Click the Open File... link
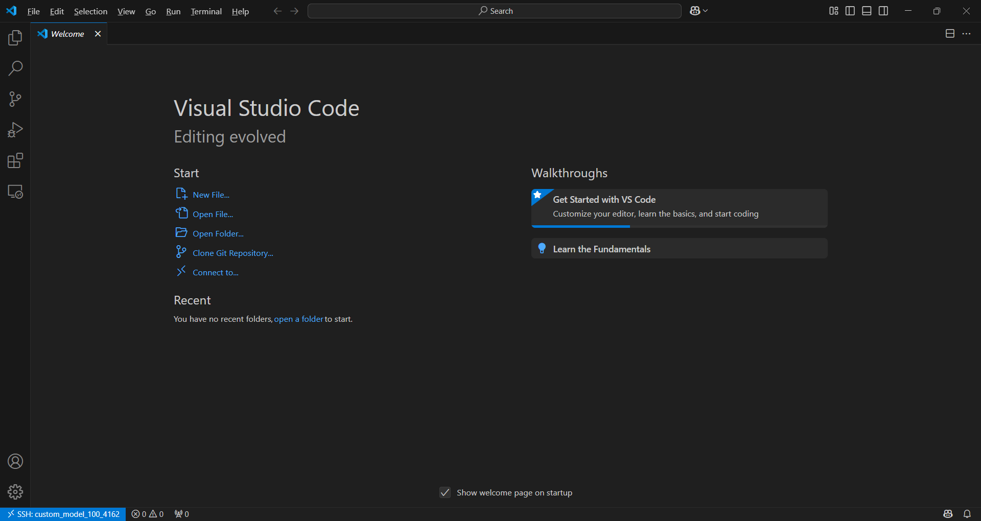 (x=213, y=214)
